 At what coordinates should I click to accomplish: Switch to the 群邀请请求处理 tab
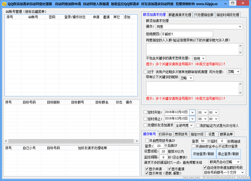[180, 15]
